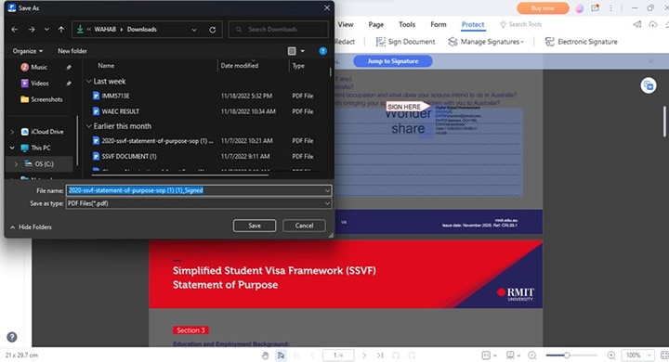Viewport: 669px width, 362px height.
Task: Select the hand tool in status bar
Action: pyautogui.click(x=266, y=356)
